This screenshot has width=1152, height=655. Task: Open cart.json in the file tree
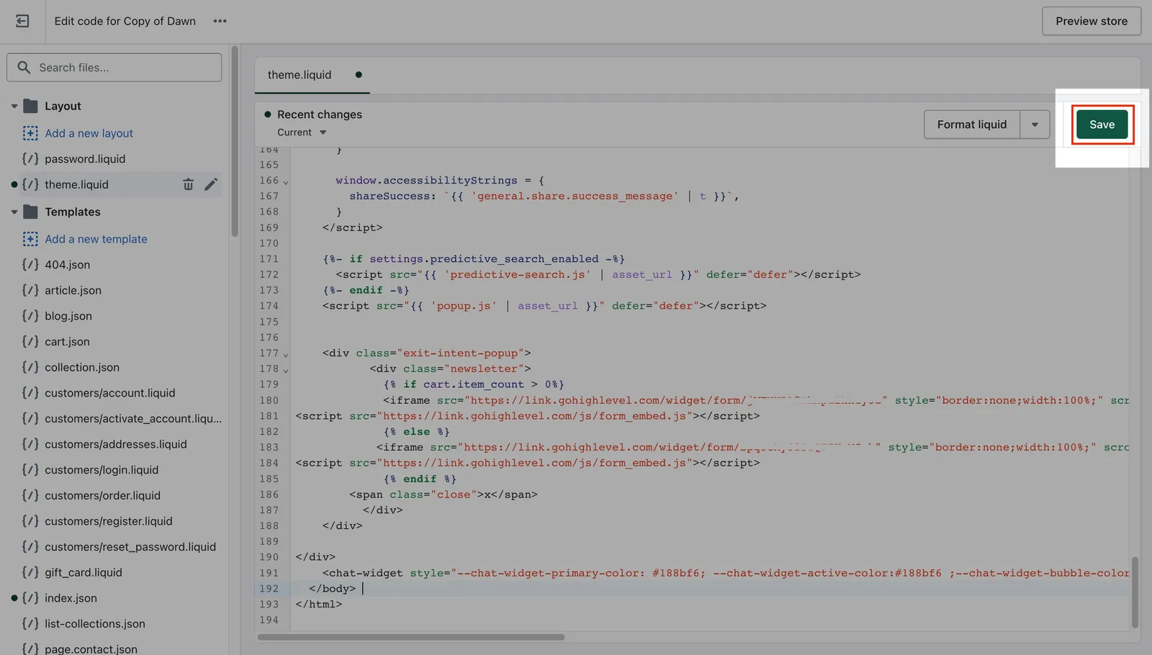click(x=67, y=341)
